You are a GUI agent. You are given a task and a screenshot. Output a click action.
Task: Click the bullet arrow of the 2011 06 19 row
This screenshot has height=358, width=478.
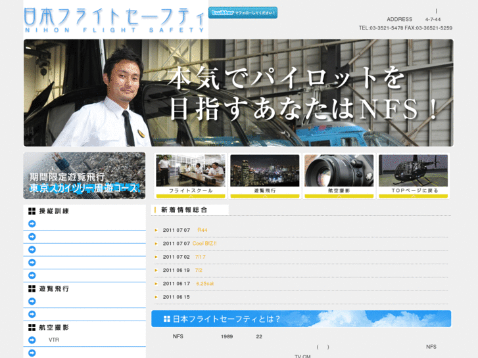pos(156,271)
